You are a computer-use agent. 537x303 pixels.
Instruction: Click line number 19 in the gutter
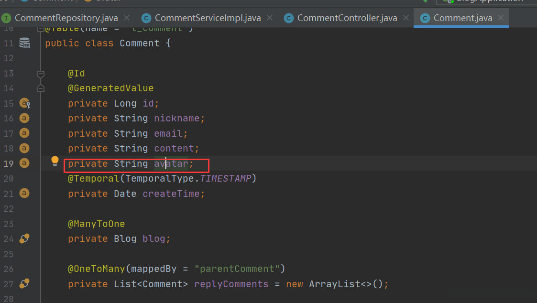click(9, 163)
